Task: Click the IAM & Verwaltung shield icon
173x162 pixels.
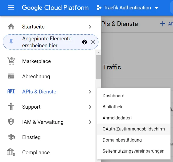Action: pyautogui.click(x=11, y=122)
